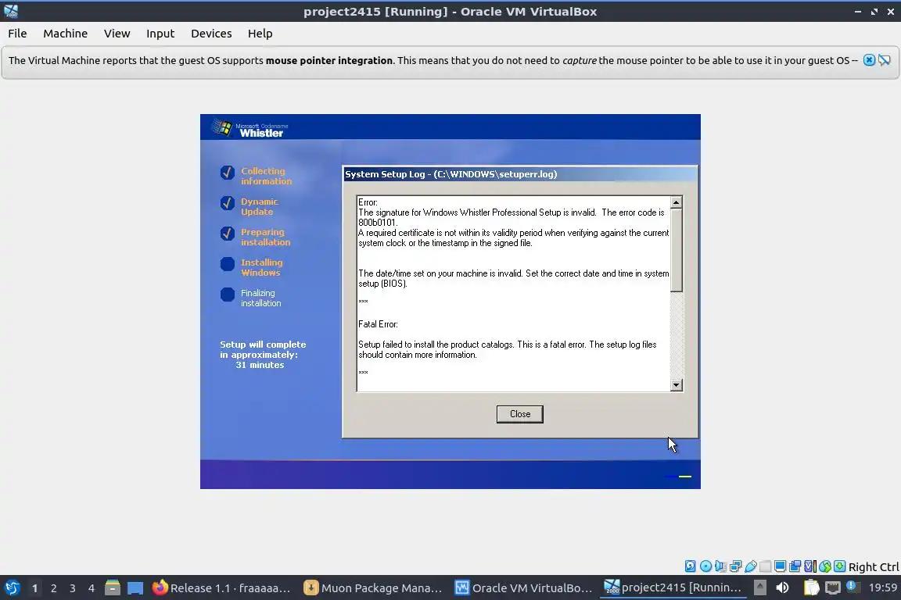Click the Close button in Setup Log dialog
The width and height of the screenshot is (901, 600).
pos(519,414)
